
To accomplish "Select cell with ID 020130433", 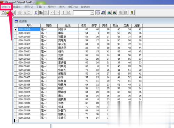I will [x=29, y=33].
